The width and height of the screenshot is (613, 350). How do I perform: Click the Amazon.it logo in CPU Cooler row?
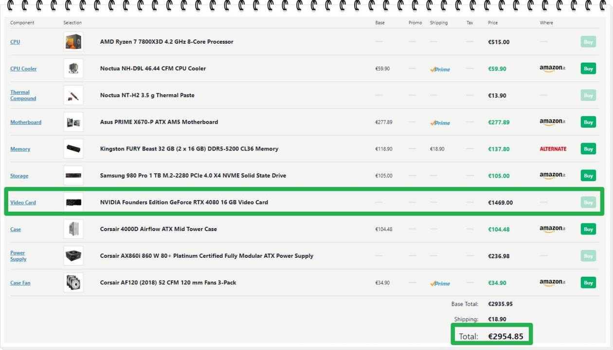552,69
